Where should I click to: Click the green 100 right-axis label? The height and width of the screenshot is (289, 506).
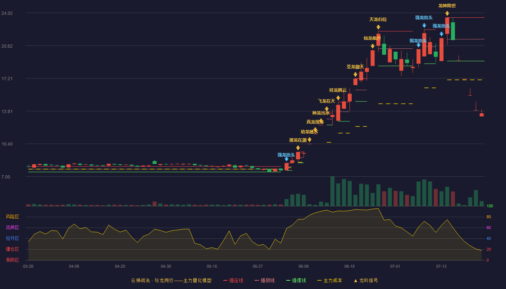490,206
